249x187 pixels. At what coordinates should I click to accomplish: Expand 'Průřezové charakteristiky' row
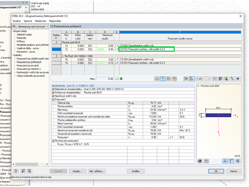(x=53, y=93)
